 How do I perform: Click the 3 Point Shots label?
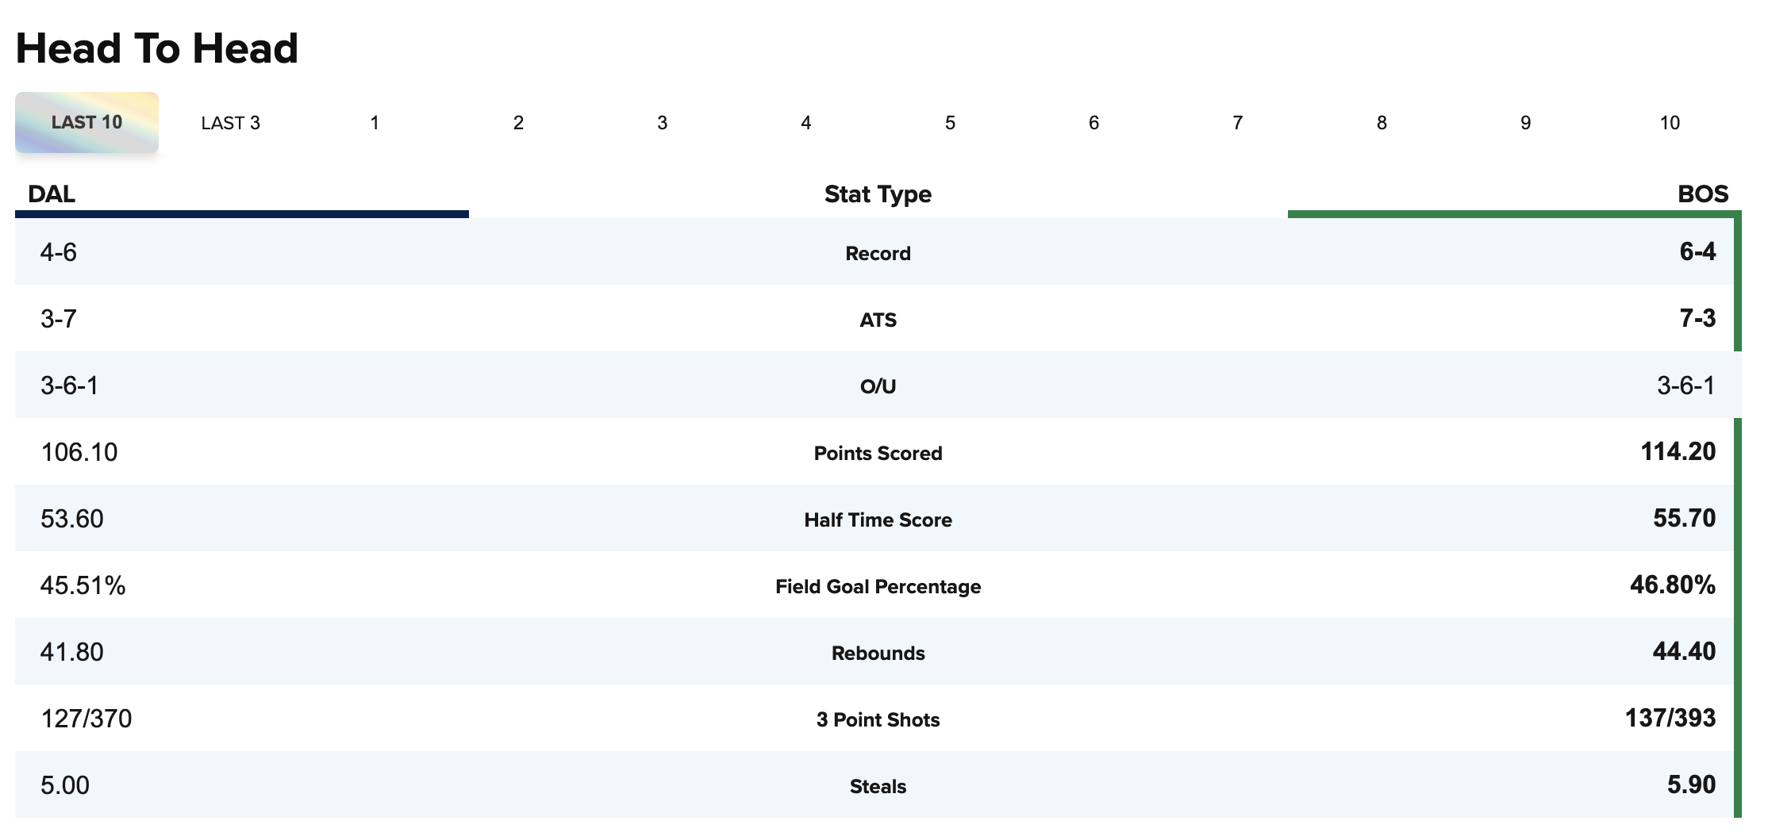tap(878, 720)
